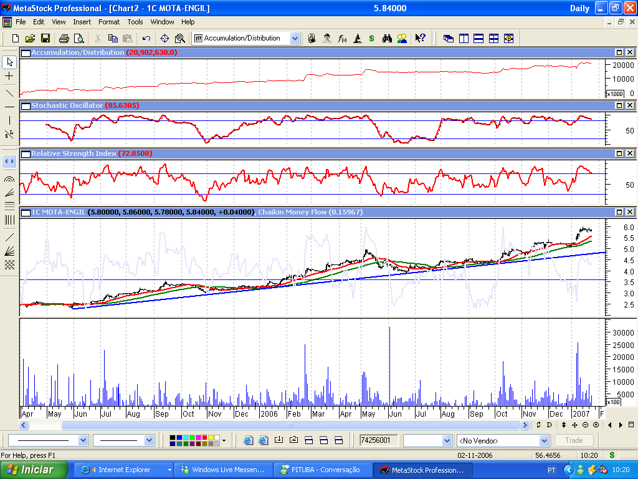Image resolution: width=638 pixels, height=479 pixels.
Task: Choose the horizontal line drawing tool
Action: 9,107
